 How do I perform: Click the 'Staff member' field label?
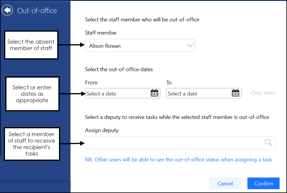(x=101, y=33)
